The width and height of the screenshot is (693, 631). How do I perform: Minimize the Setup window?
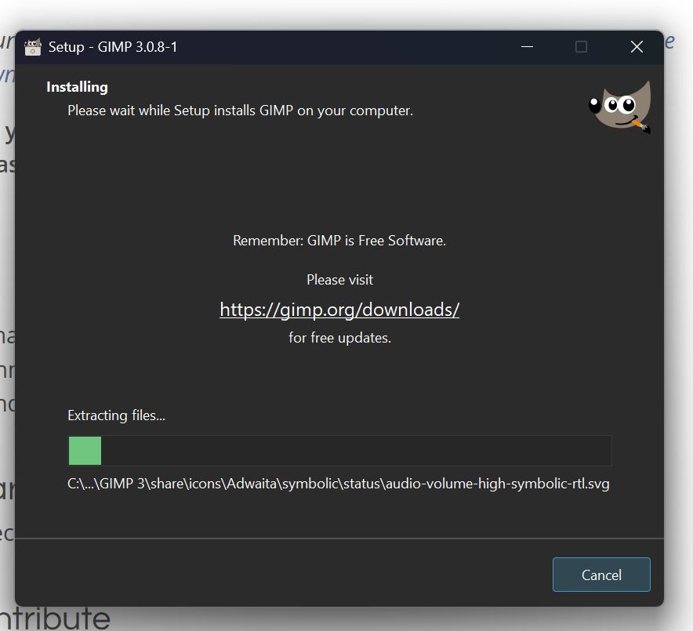(x=527, y=46)
